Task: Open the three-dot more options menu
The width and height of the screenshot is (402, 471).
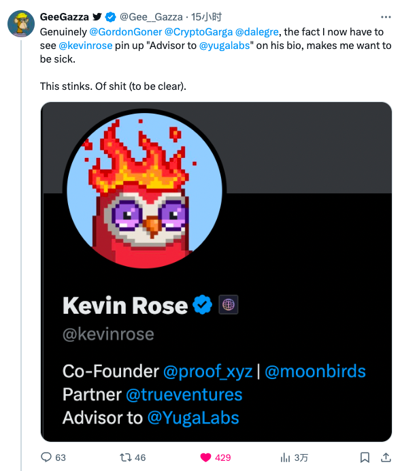Action: coord(386,17)
